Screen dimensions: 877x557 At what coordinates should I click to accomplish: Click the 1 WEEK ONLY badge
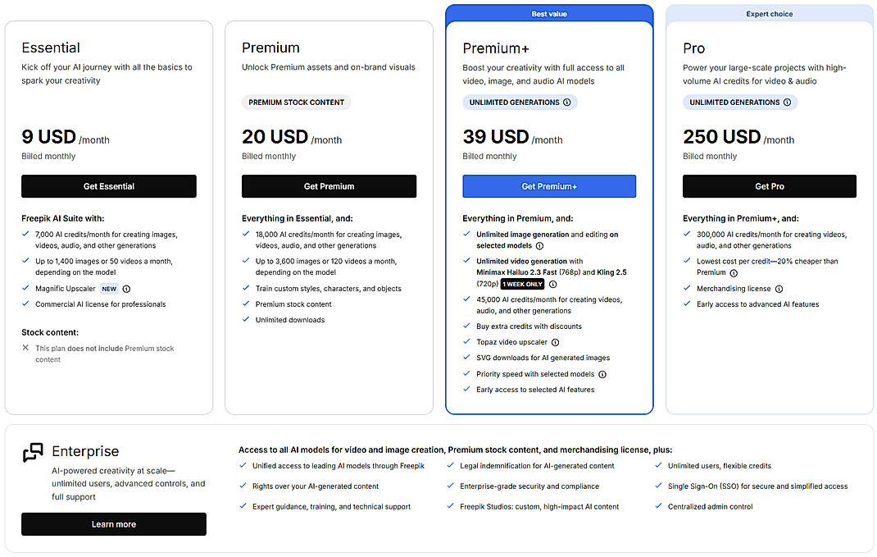[x=521, y=284]
